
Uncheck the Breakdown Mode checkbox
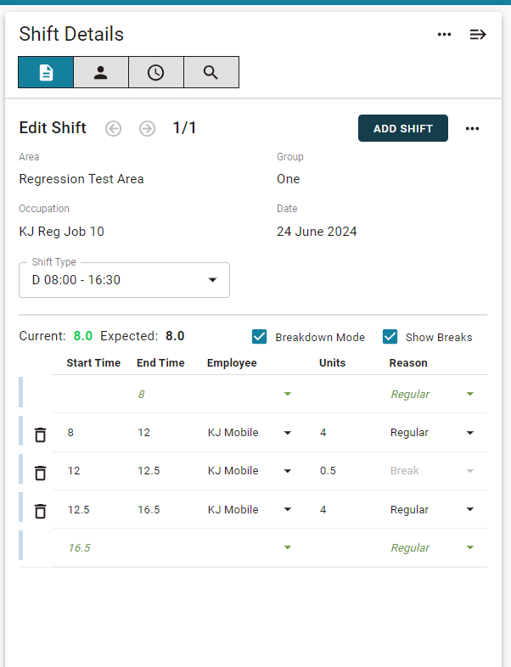(x=259, y=337)
